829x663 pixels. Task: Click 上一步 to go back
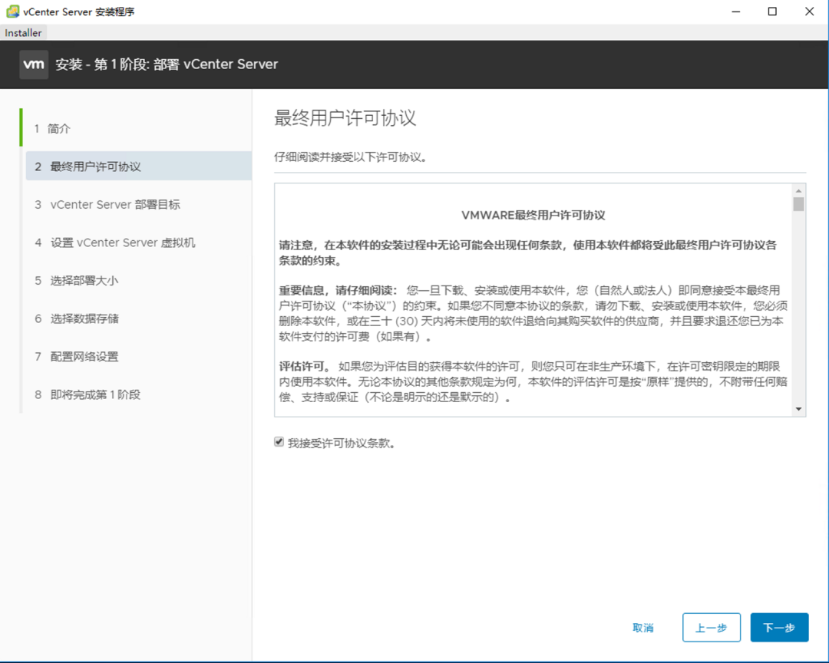point(711,628)
